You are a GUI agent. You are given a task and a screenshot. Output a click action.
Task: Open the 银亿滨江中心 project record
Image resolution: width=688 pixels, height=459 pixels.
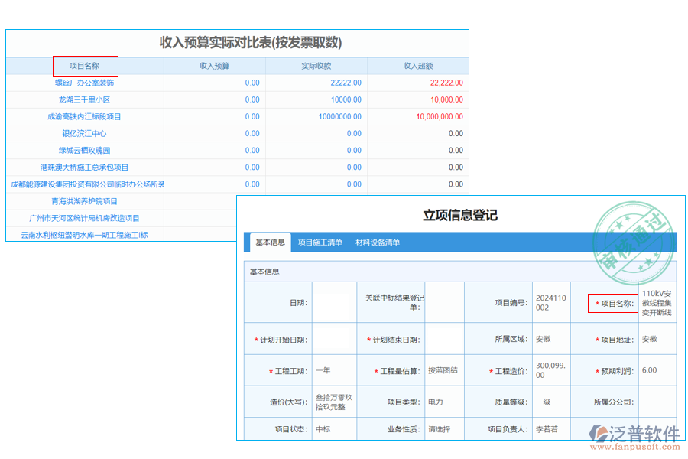(84, 133)
